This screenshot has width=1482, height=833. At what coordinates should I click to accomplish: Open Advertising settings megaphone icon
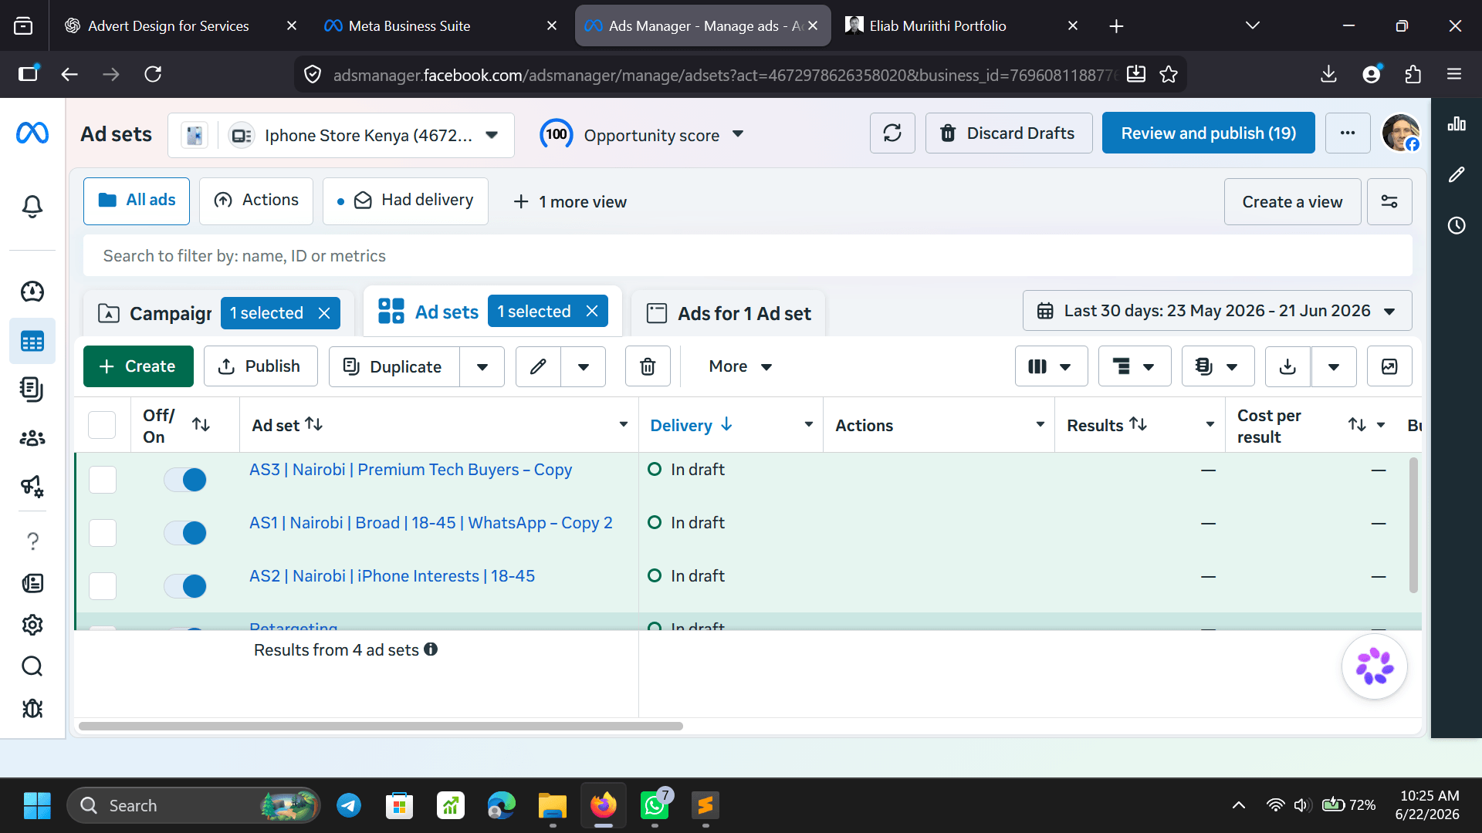point(32,486)
